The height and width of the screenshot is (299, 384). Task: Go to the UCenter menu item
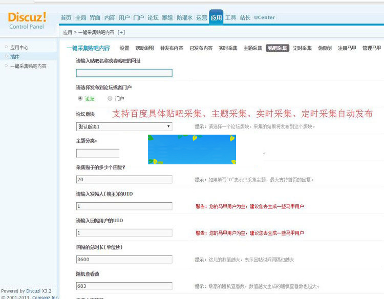click(264, 17)
